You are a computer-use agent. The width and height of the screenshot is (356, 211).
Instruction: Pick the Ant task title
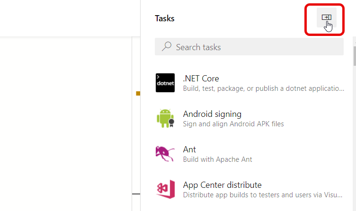(x=189, y=149)
